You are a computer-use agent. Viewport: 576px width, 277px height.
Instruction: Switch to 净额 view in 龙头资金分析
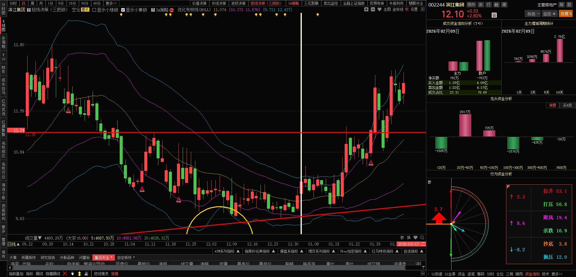tap(552, 106)
